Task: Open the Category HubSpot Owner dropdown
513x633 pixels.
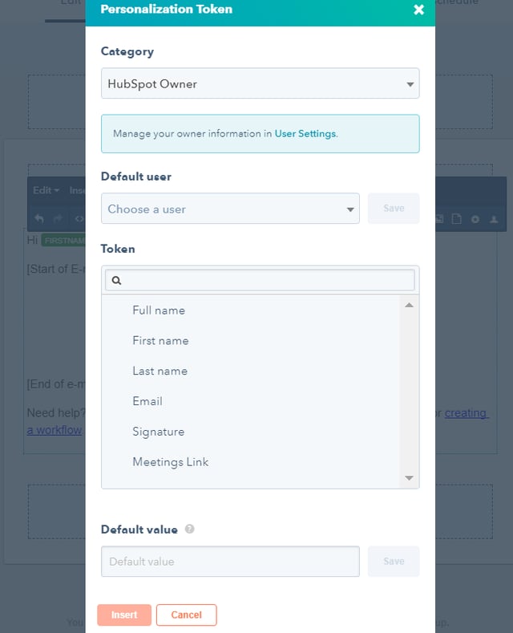Action: coord(260,83)
